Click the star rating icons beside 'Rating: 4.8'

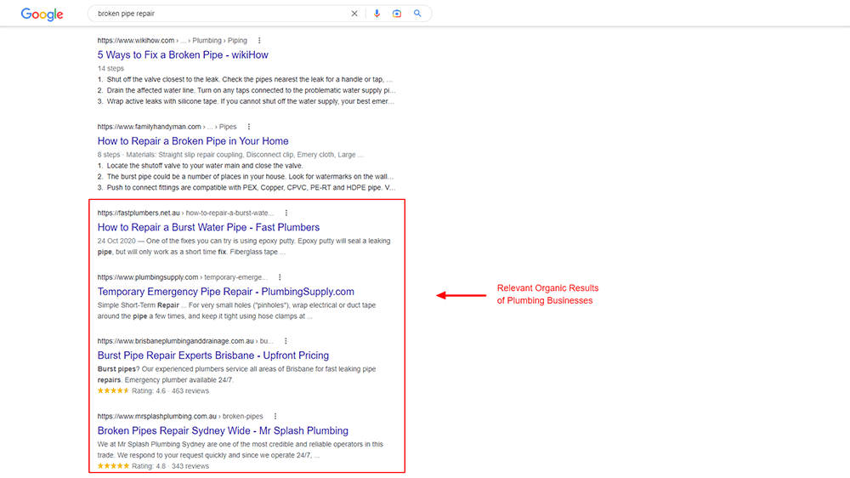coord(113,466)
